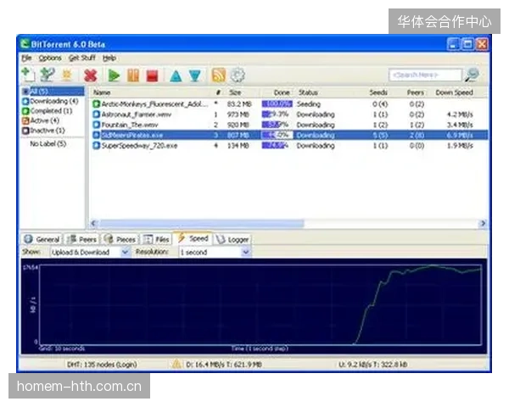Click the Add Torrent toolbar icon
Image resolution: width=509 pixels, height=407 pixels.
pyautogui.click(x=28, y=75)
